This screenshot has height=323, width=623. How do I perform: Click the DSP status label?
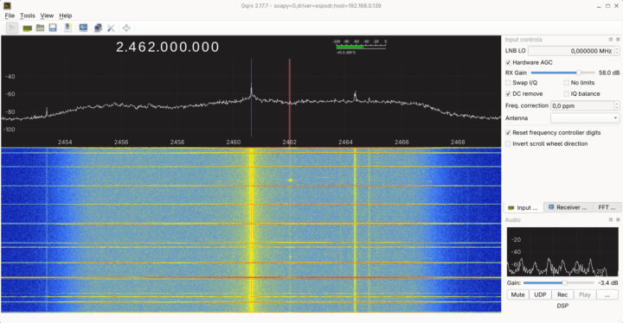point(562,306)
